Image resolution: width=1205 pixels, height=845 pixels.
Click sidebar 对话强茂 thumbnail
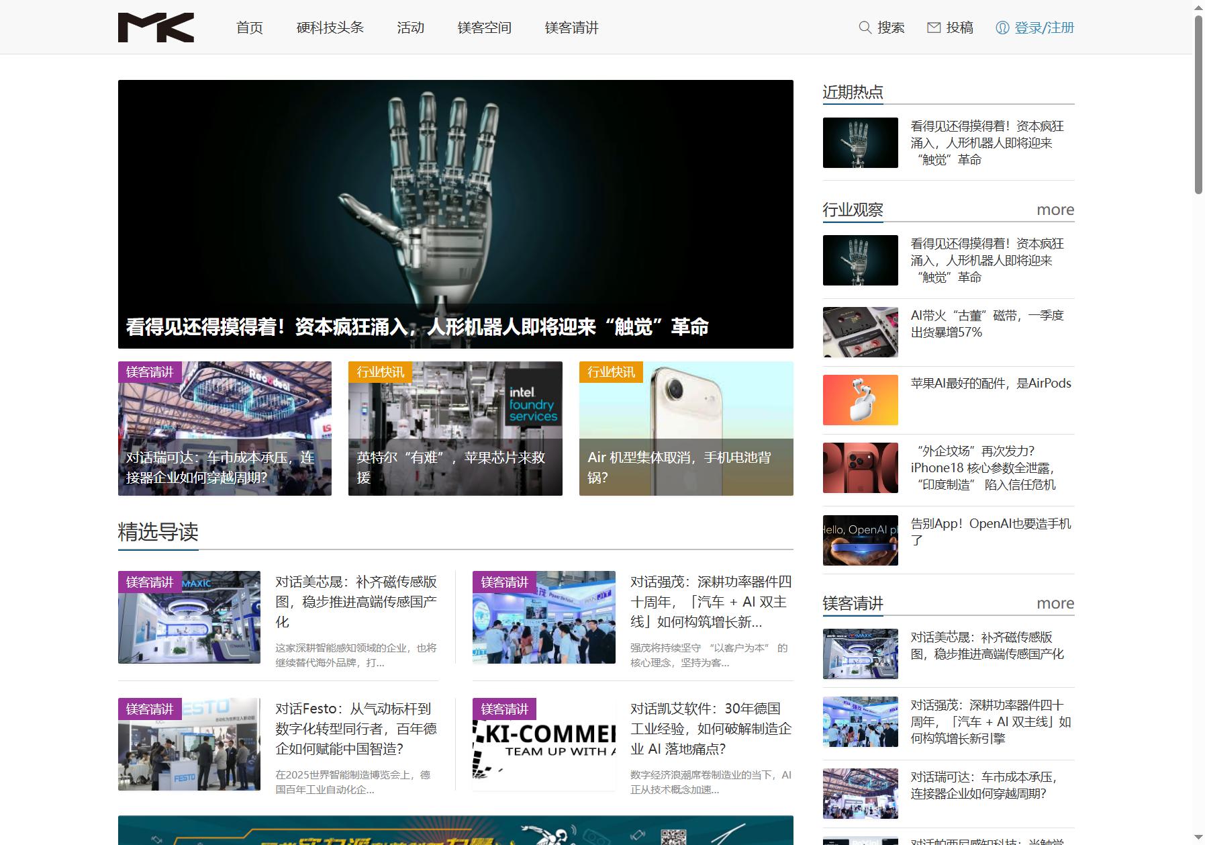861,721
